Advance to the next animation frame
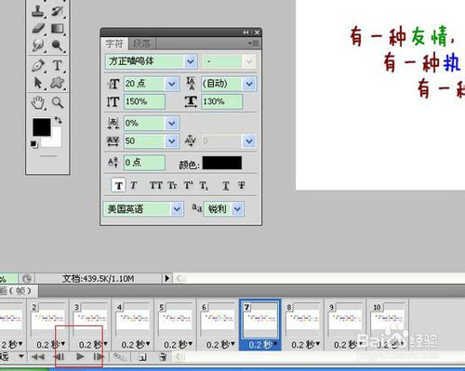Screen dimensions: 465x371 99,357
